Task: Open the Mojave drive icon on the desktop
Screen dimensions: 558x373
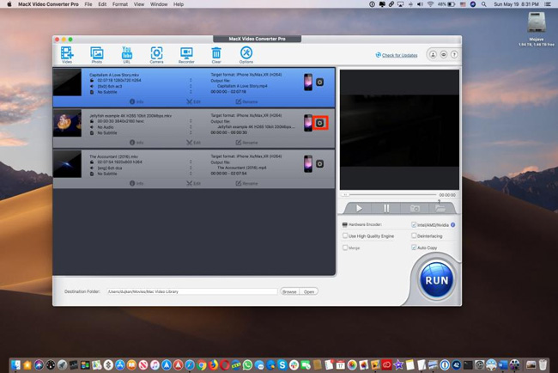Action: [x=537, y=22]
